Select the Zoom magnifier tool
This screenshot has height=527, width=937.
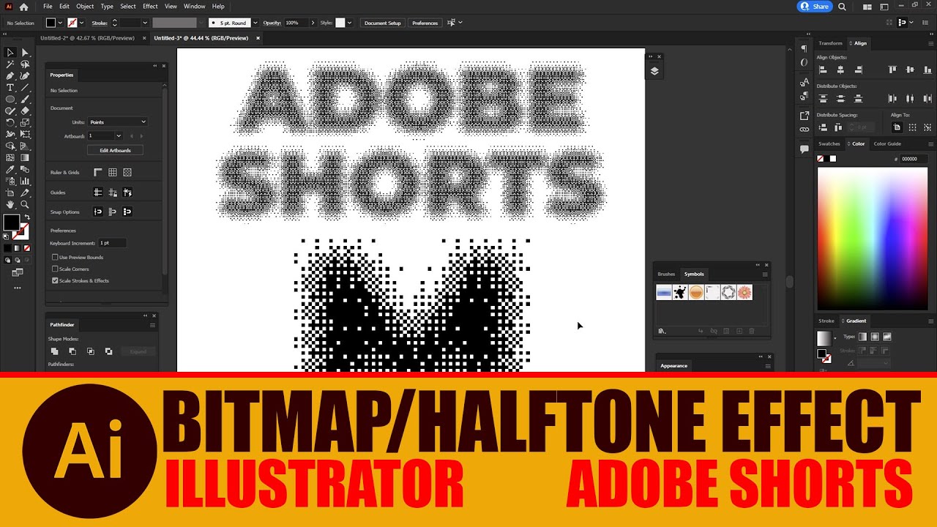point(25,204)
